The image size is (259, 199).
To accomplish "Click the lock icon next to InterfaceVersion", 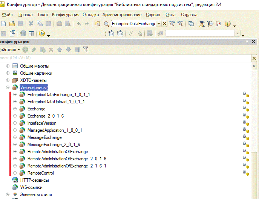I will [245, 123].
